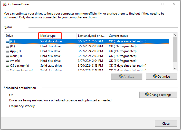Click 'Hard disk drive' in the D: row

(x=50, y=46)
